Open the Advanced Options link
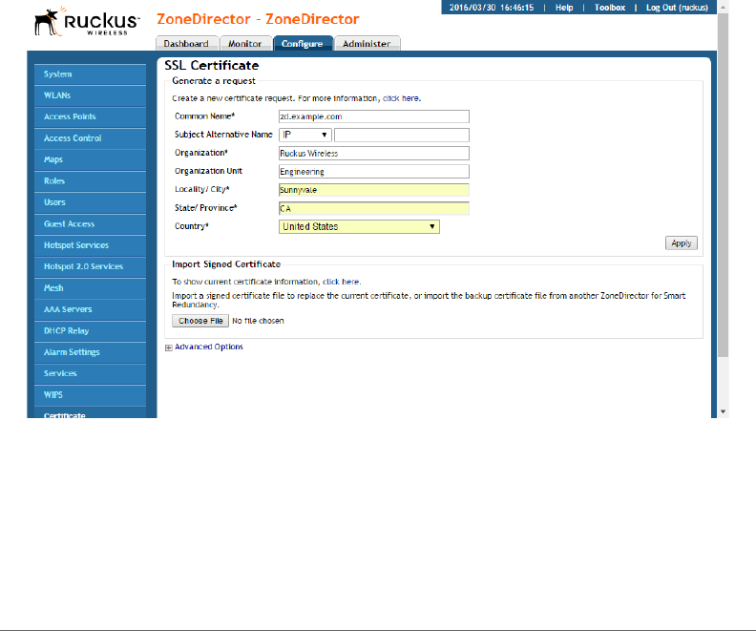 pyautogui.click(x=209, y=347)
